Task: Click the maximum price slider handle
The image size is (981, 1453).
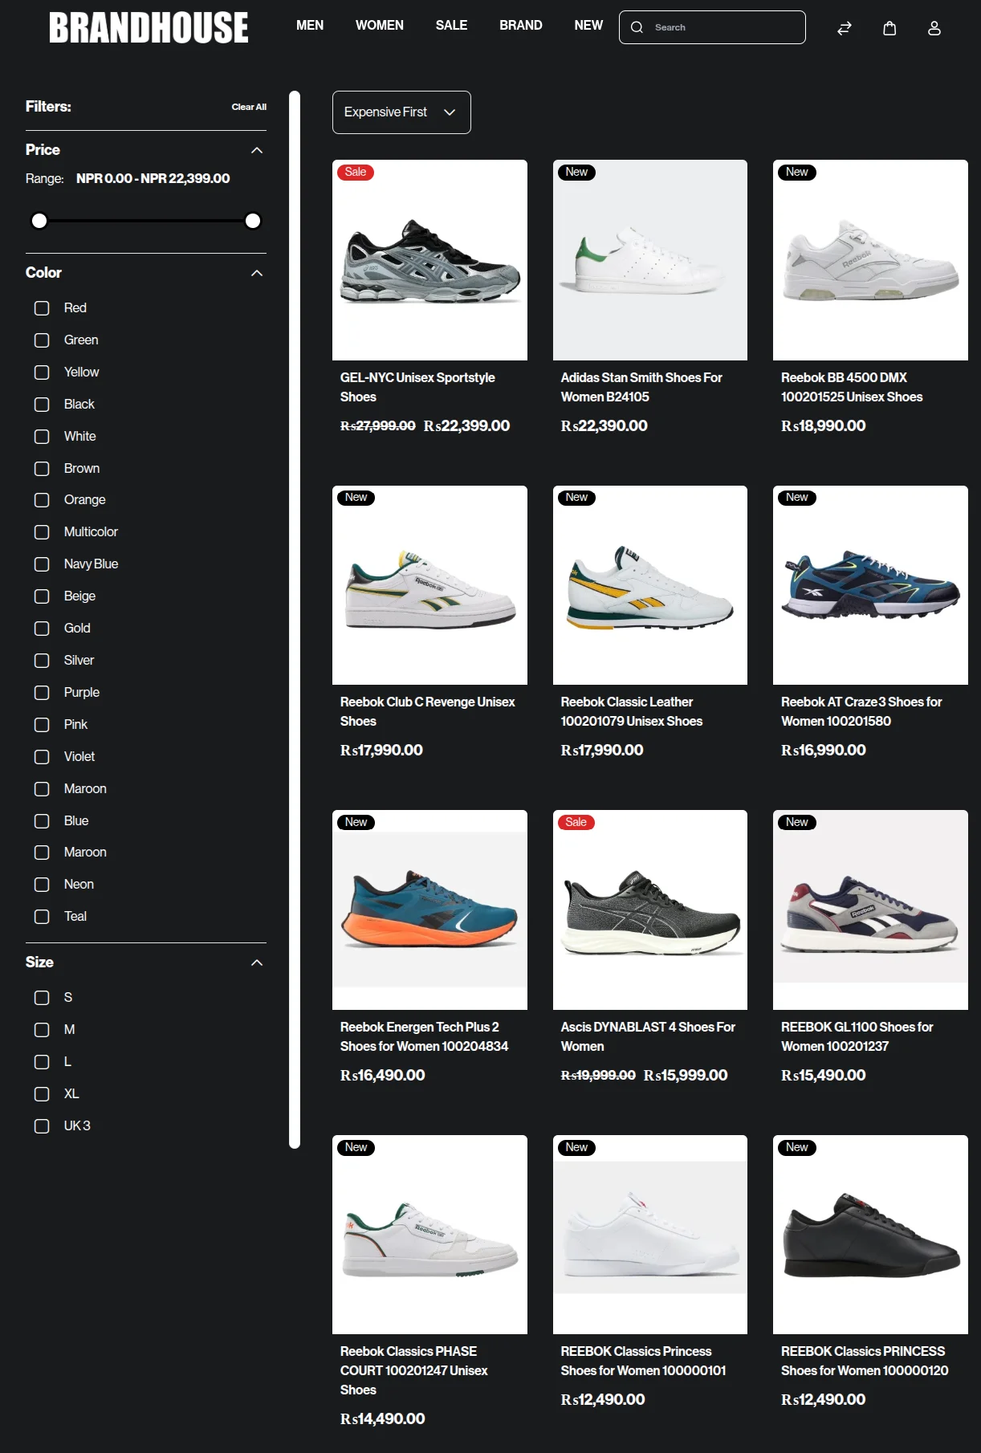Action: [x=253, y=221]
